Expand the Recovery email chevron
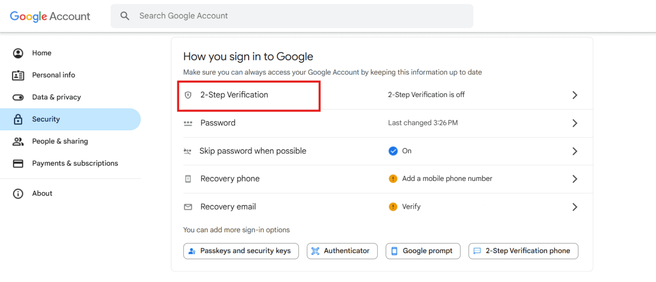Screen dimensions: 656x282 [575, 207]
